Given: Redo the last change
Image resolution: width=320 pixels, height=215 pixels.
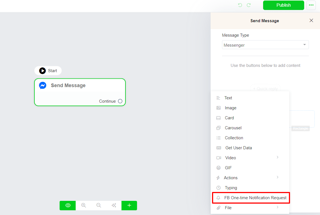Looking at the screenshot, I should click(x=249, y=5).
